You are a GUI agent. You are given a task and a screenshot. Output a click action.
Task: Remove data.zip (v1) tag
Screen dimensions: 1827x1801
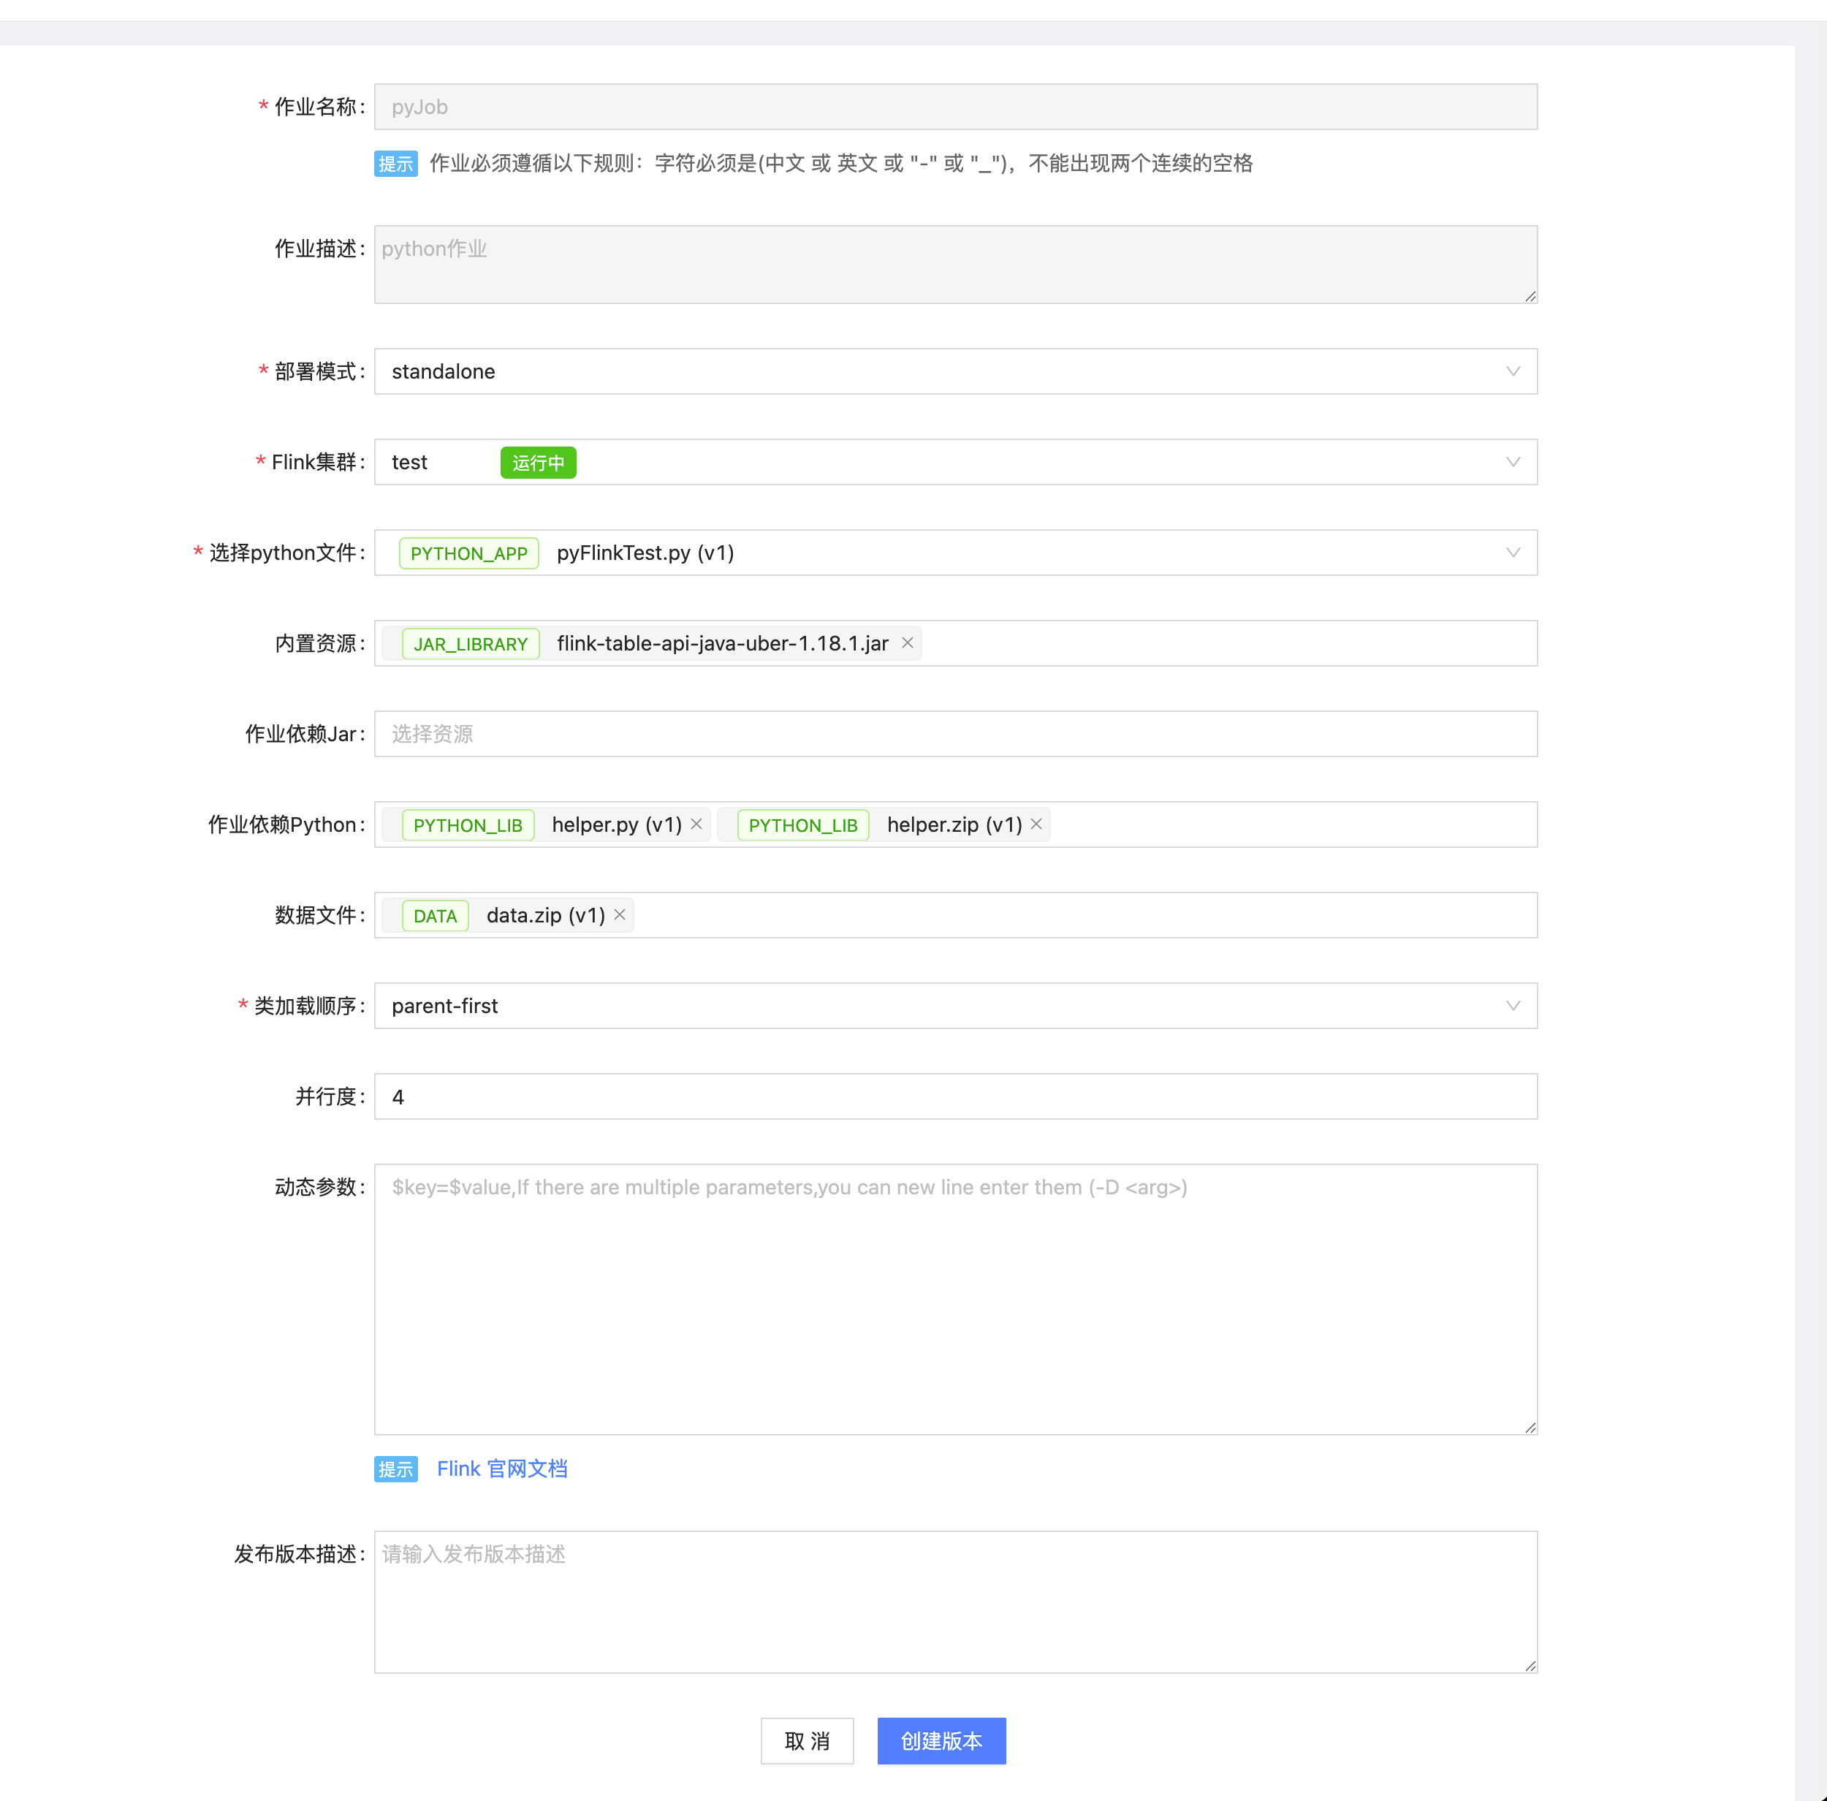[x=620, y=914]
